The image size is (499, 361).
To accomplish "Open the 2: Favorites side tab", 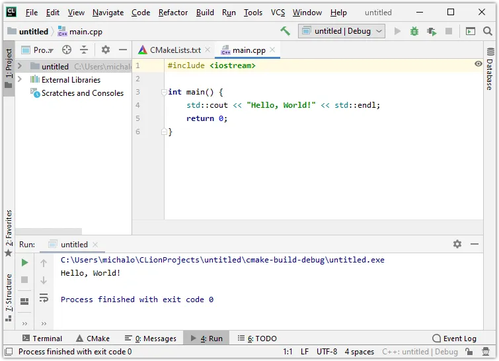I will pos(9,232).
